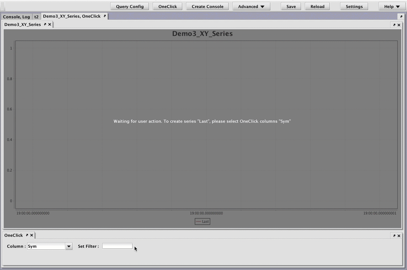
Task: Switch to the Console, Log tab
Action: tap(16, 17)
